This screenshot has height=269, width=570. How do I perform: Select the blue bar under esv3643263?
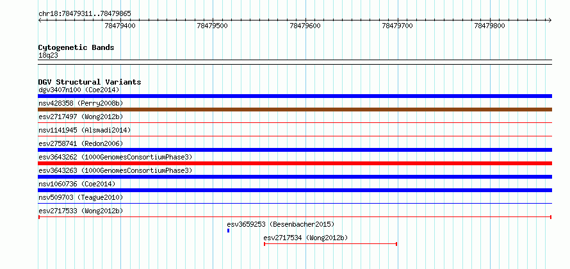(x=295, y=177)
